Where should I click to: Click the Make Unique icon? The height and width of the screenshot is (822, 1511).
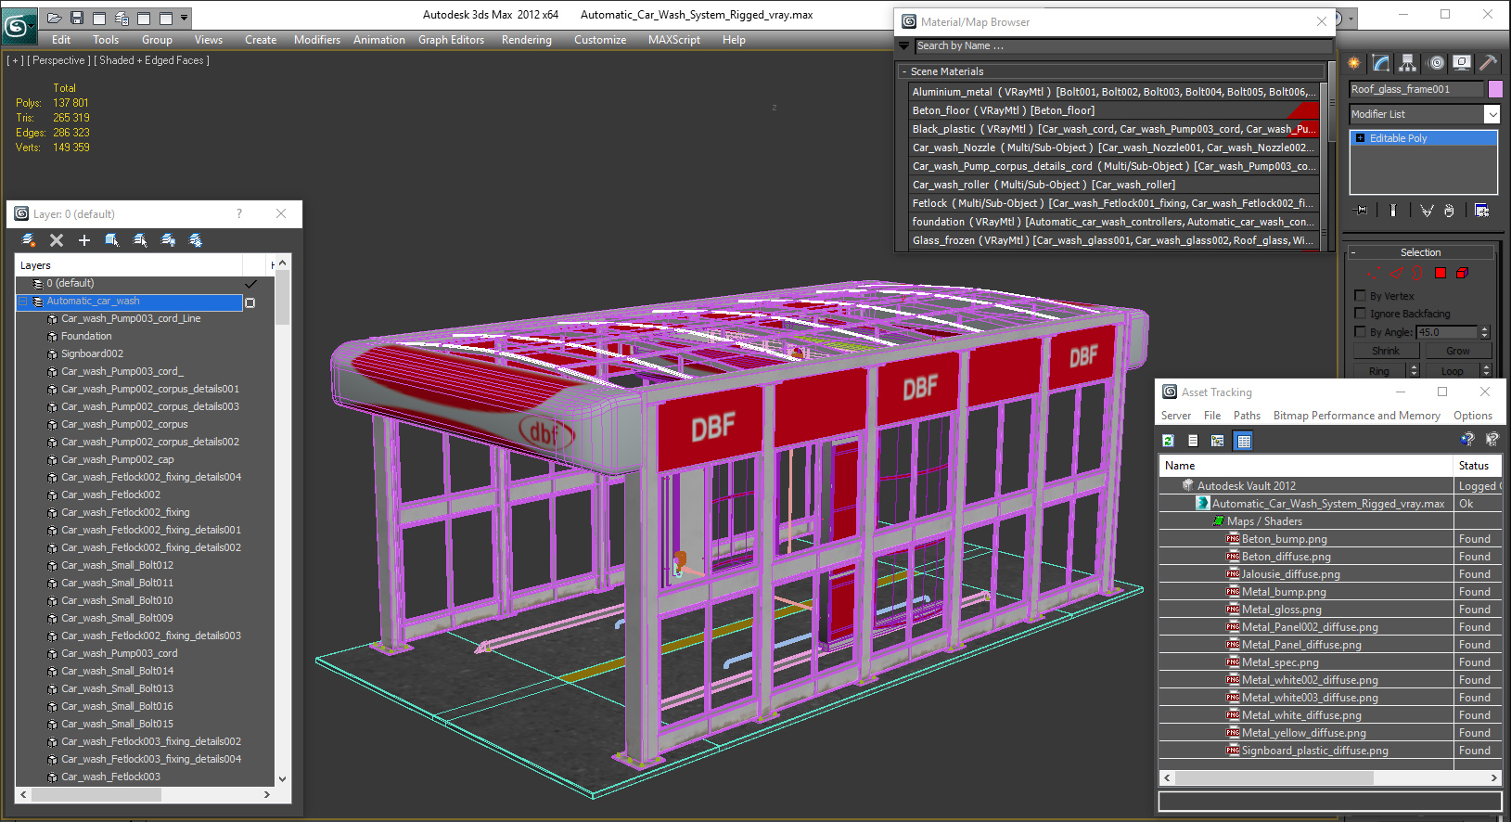[x=1427, y=211]
